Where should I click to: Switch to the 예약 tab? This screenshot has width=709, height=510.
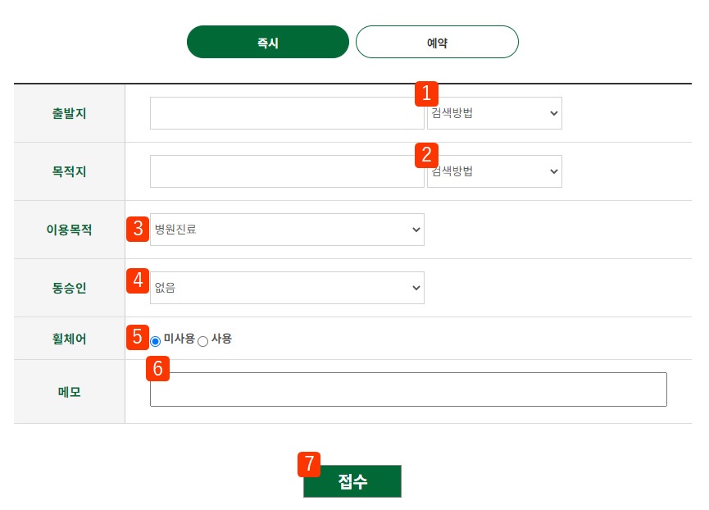point(437,42)
